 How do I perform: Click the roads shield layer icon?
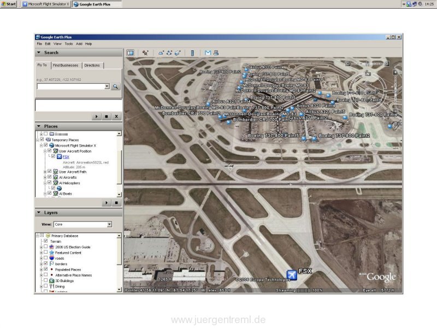click(51, 258)
